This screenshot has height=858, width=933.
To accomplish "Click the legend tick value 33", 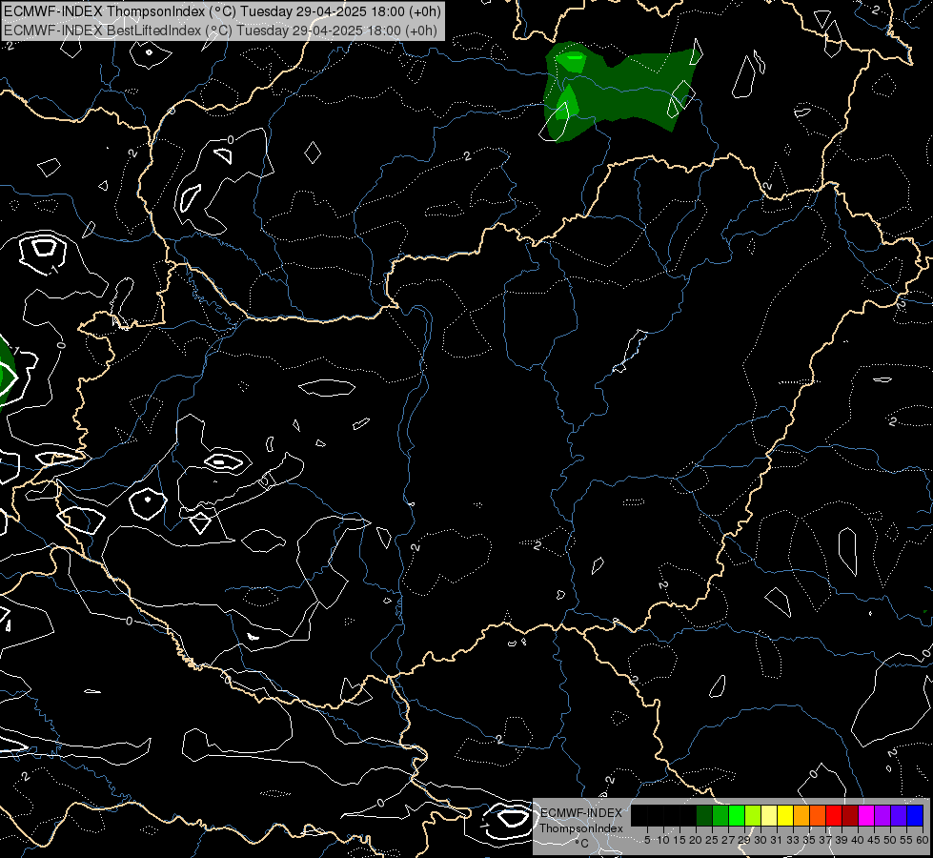I will coord(792,840).
